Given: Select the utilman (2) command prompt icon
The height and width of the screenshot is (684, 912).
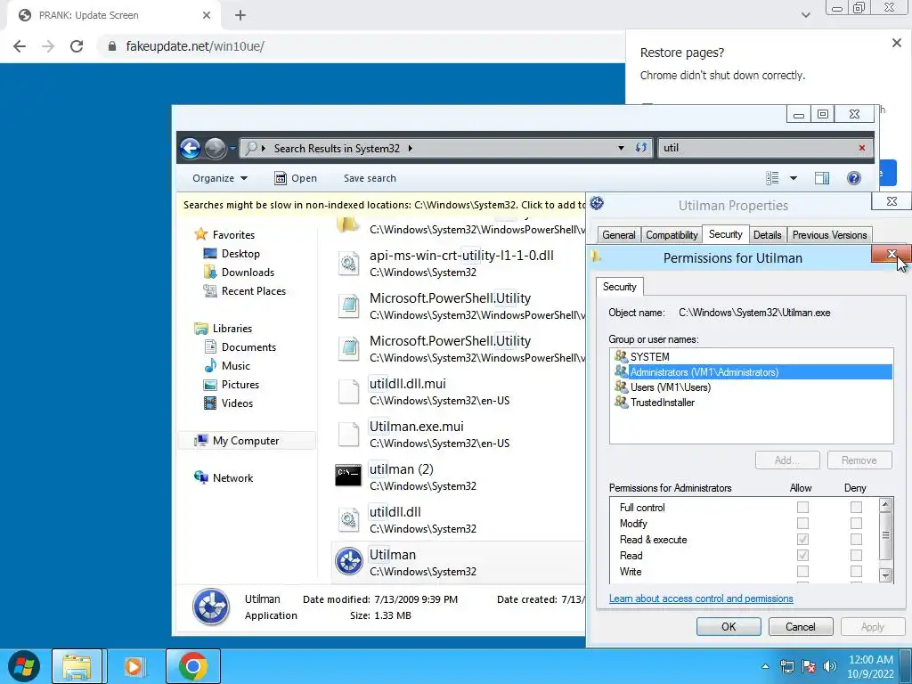Looking at the screenshot, I should 348,476.
